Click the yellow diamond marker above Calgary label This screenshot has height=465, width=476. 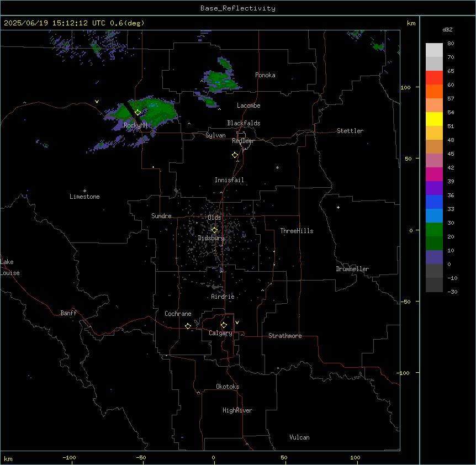click(224, 325)
